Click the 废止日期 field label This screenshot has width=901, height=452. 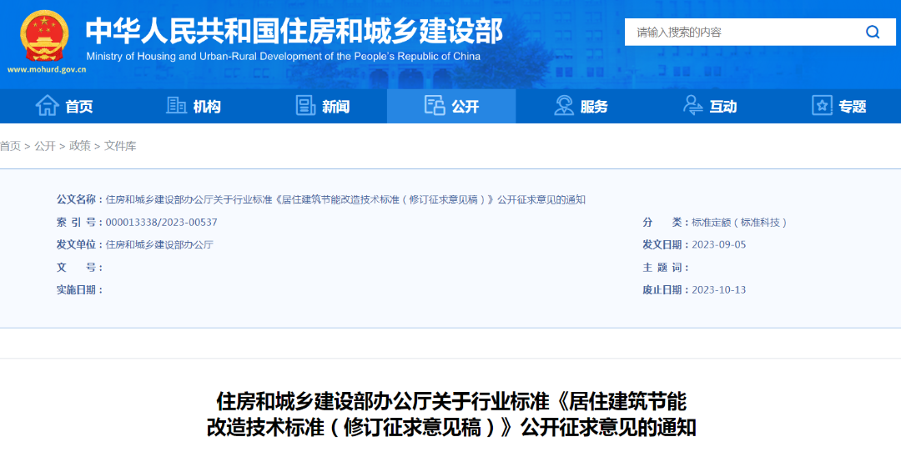tap(666, 290)
